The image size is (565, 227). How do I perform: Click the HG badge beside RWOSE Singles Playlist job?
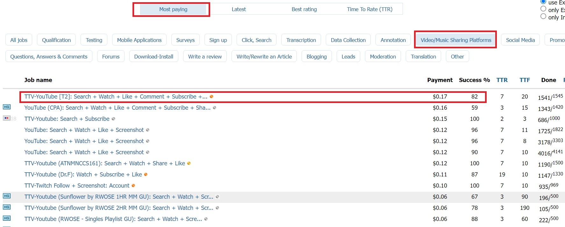tap(7, 218)
